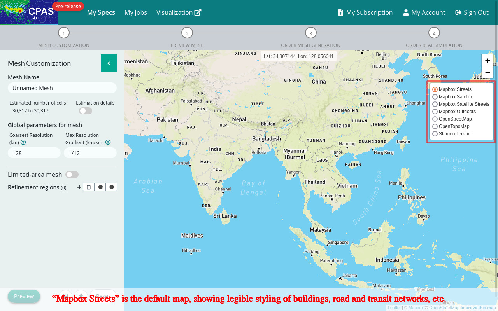Collapse the Mesh Customization side panel

tap(109, 63)
